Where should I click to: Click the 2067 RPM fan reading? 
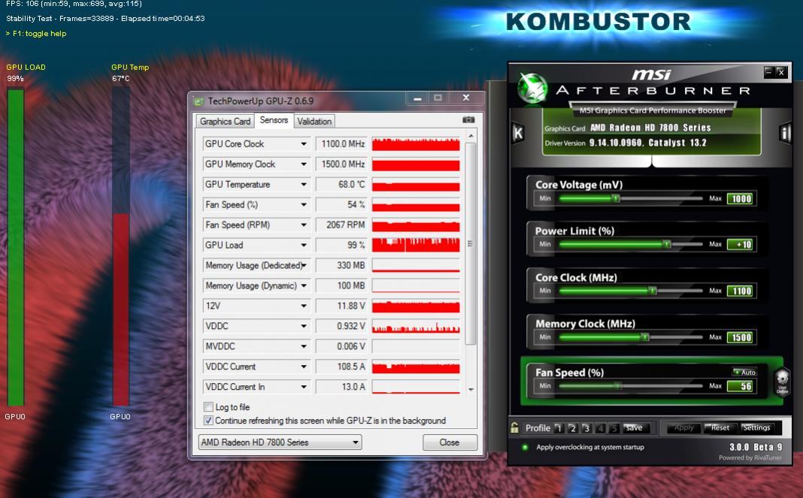coord(341,225)
